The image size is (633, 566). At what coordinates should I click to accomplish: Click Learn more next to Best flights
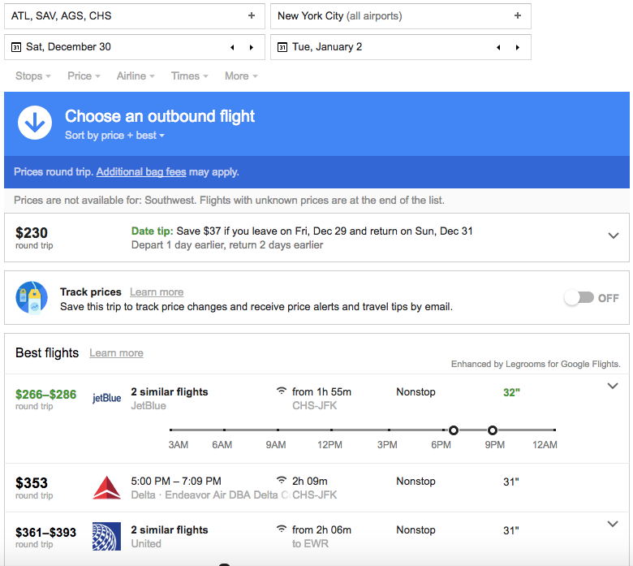coord(116,353)
